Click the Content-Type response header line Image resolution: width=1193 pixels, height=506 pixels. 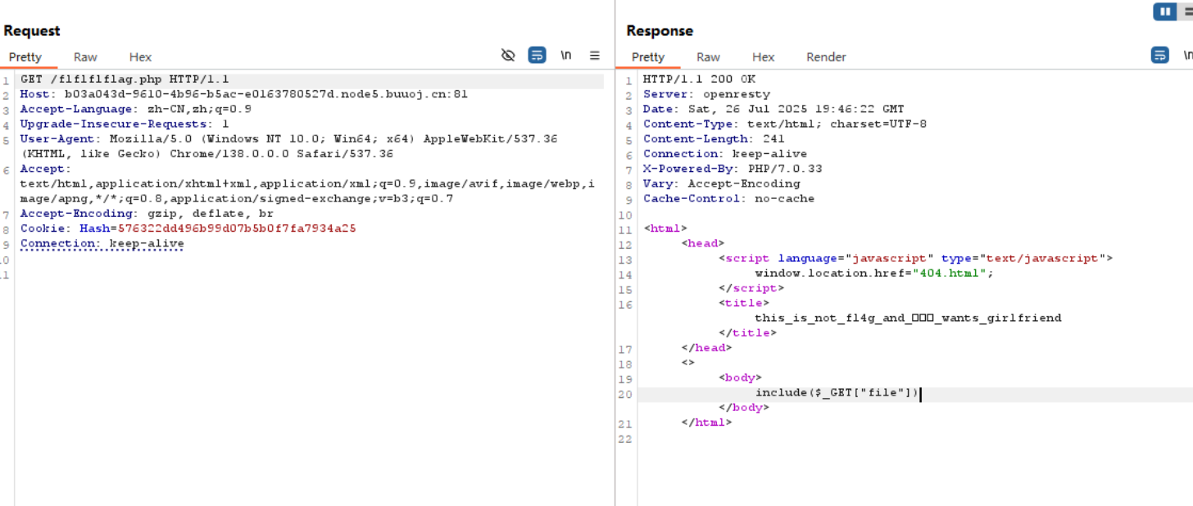coord(785,124)
